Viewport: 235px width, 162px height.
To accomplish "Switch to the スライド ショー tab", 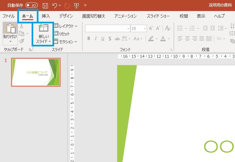I will point(158,16).
